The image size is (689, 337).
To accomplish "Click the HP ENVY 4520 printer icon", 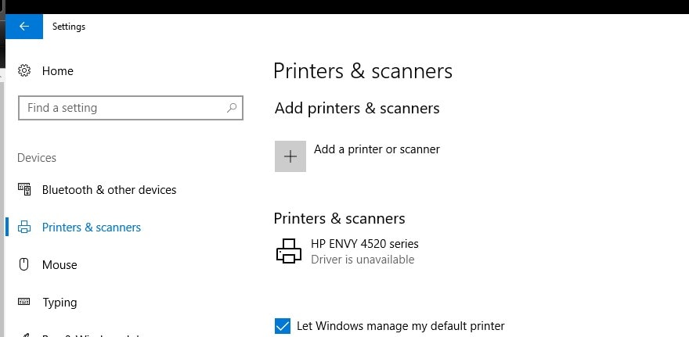I will (289, 251).
